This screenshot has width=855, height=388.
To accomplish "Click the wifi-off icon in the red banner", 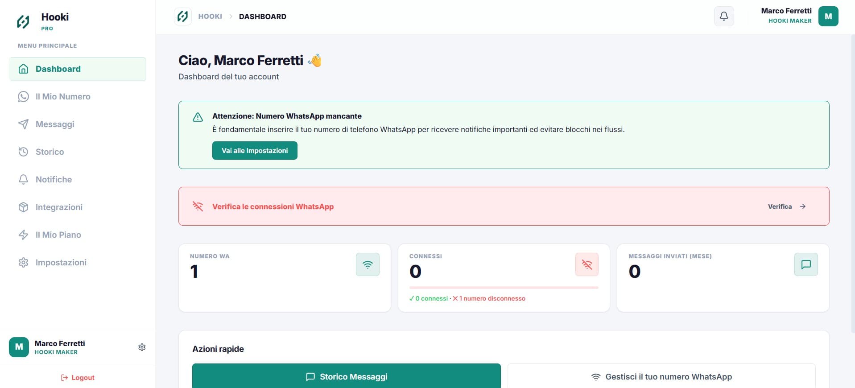I will (x=198, y=206).
